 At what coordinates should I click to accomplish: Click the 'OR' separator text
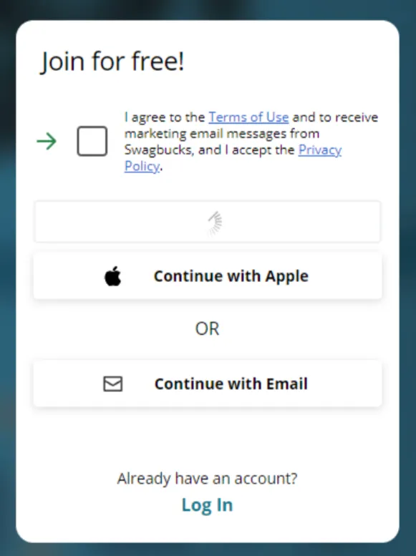click(x=208, y=329)
